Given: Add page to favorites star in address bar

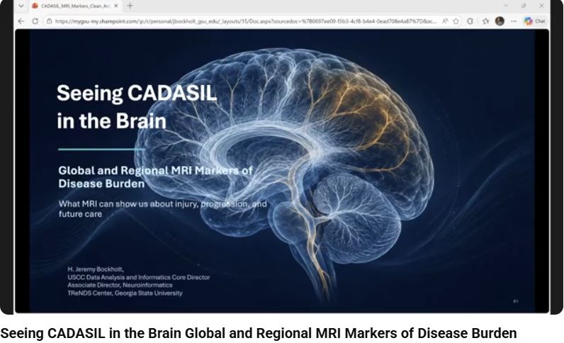Looking at the screenshot, I should tap(456, 21).
